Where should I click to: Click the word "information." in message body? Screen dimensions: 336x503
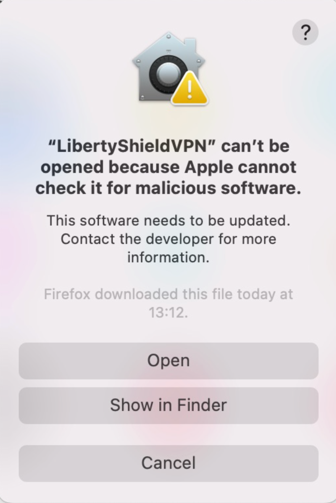pyautogui.click(x=168, y=257)
